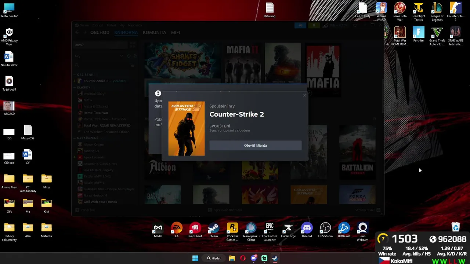Open Grand Theft Auto V desktop shortcut
Viewport: 470px width, 264px height.
(x=437, y=36)
